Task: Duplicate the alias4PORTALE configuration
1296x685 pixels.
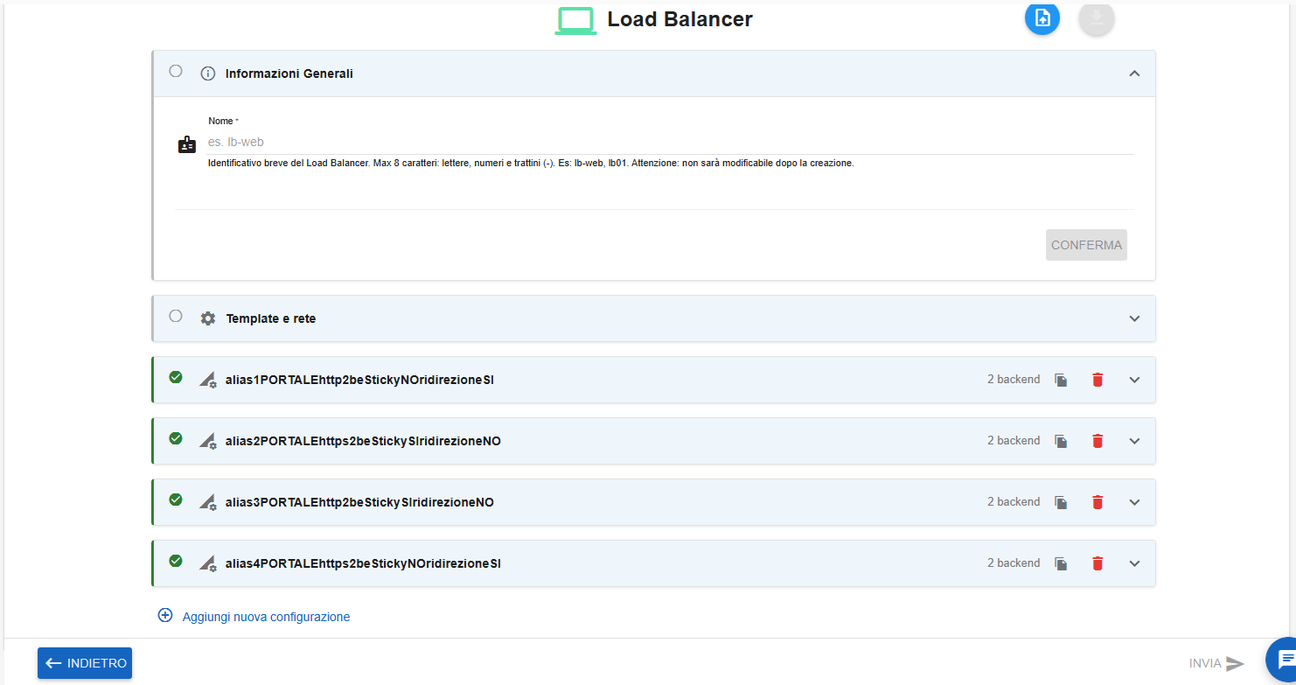Action: [1061, 563]
